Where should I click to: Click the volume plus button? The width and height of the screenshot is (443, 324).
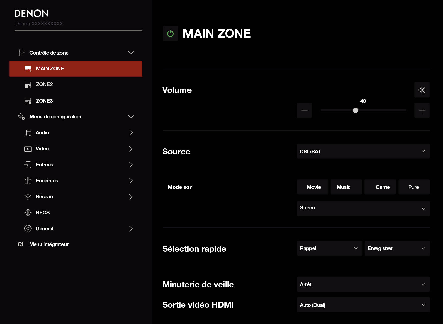pyautogui.click(x=422, y=110)
